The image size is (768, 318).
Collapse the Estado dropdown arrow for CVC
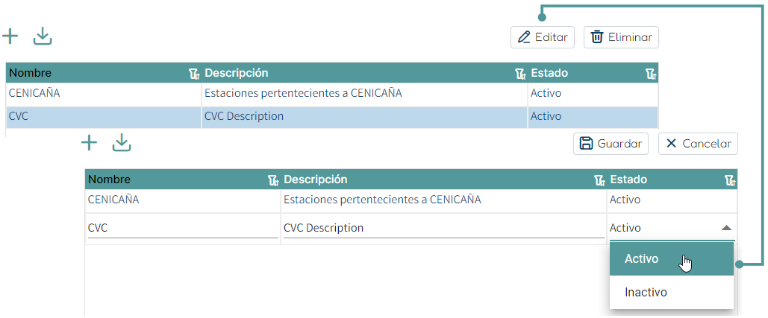(x=726, y=228)
